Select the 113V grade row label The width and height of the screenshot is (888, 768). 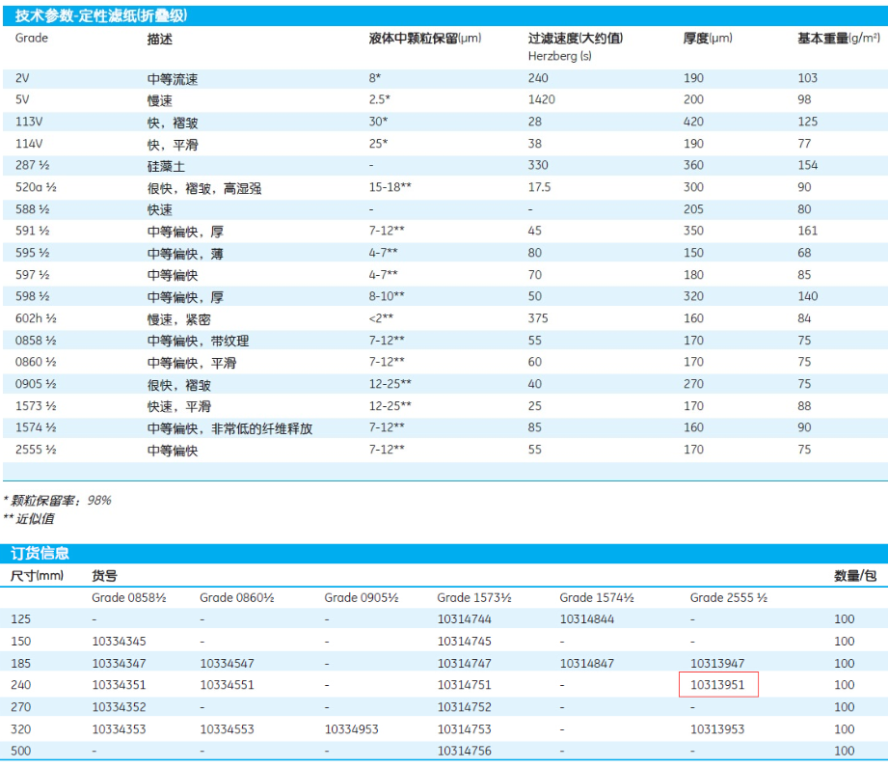[x=29, y=122]
